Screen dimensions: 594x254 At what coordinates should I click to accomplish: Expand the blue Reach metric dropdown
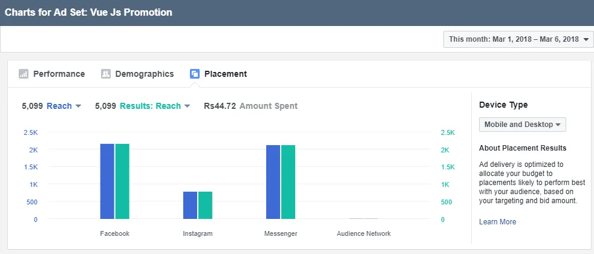(x=64, y=106)
